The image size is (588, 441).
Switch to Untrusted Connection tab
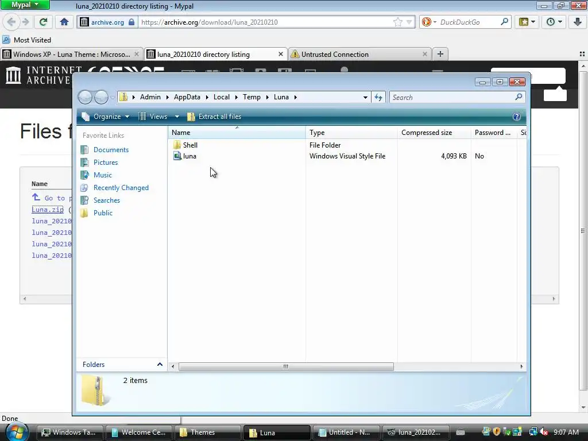pos(359,55)
